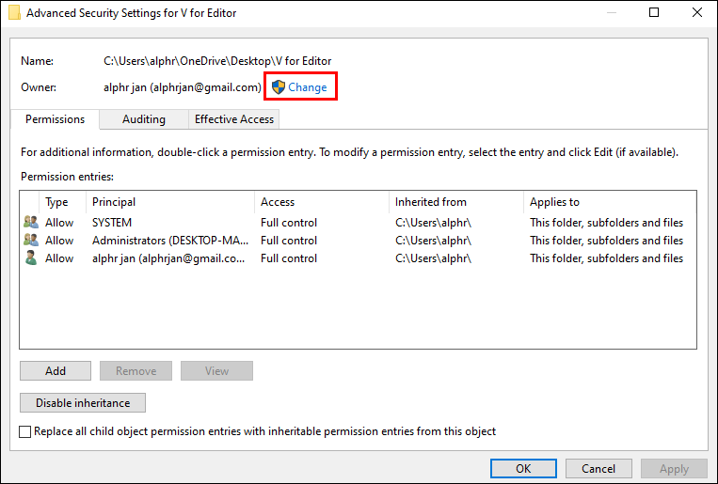The height and width of the screenshot is (484, 718).
Task: Click the Disable inheritance button
Action: [x=83, y=403]
